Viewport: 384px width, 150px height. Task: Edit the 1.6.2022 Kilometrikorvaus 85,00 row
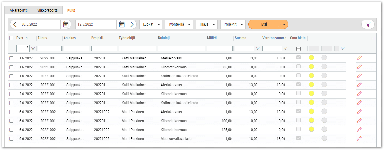point(359,67)
